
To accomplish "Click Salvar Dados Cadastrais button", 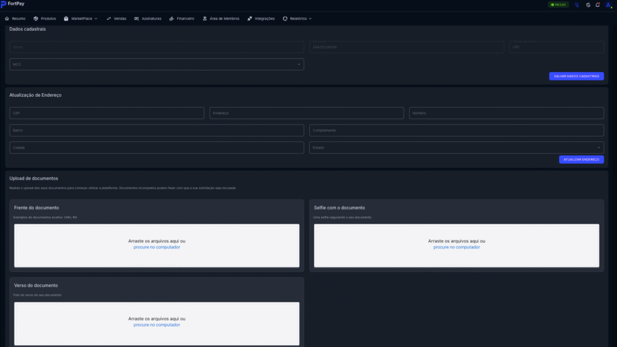I will 576,76.
